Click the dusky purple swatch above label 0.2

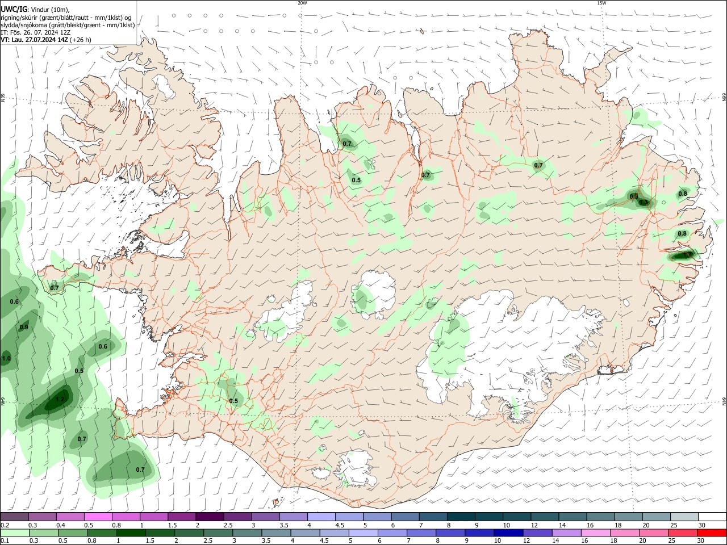point(14,517)
